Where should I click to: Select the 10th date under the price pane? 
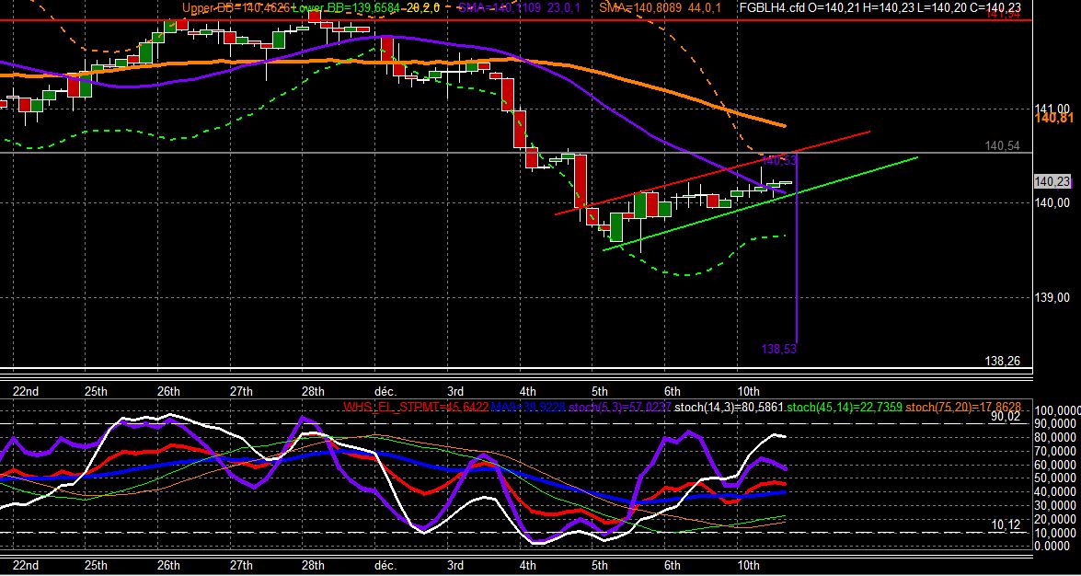coord(748,391)
